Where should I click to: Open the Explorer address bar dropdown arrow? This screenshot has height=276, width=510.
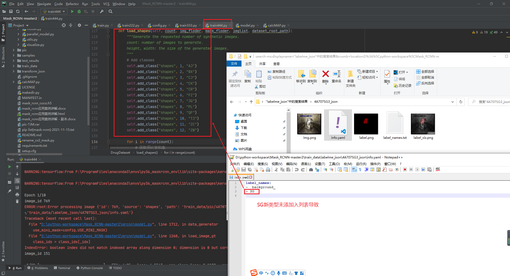(x=453, y=102)
